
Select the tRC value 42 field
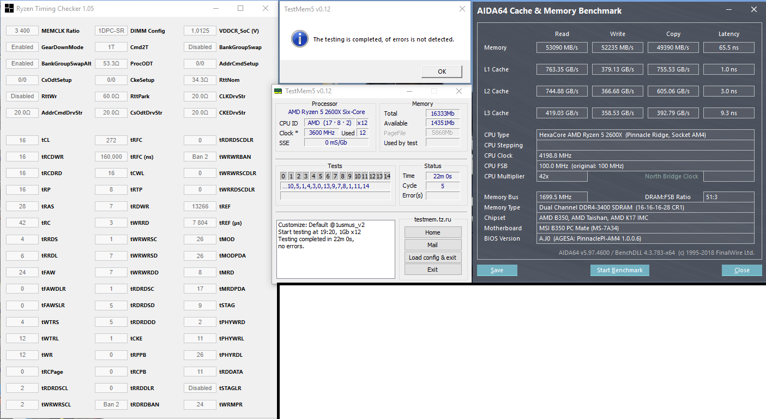click(x=22, y=223)
